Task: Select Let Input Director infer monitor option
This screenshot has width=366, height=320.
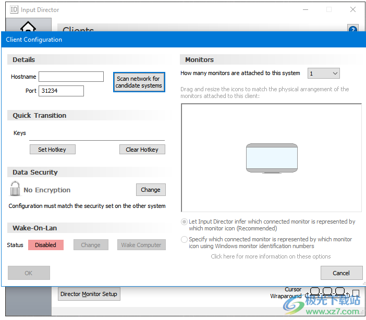Action: pos(184,221)
